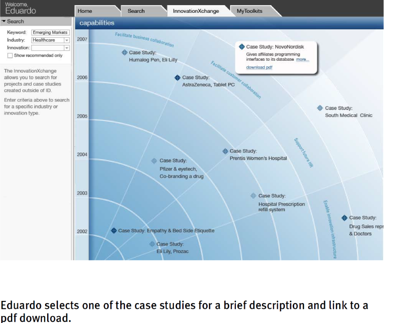This screenshot has width=408, height=323.
Task: Click the Keyword field with Emerging Markets
Action: [x=51, y=33]
